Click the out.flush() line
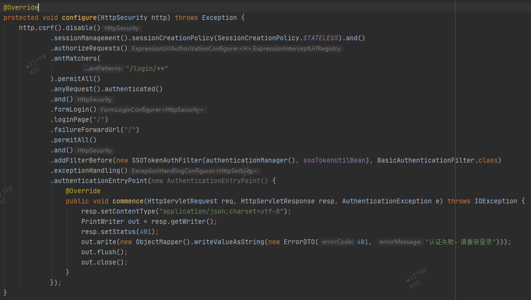This screenshot has height=300, width=531. 104,252
